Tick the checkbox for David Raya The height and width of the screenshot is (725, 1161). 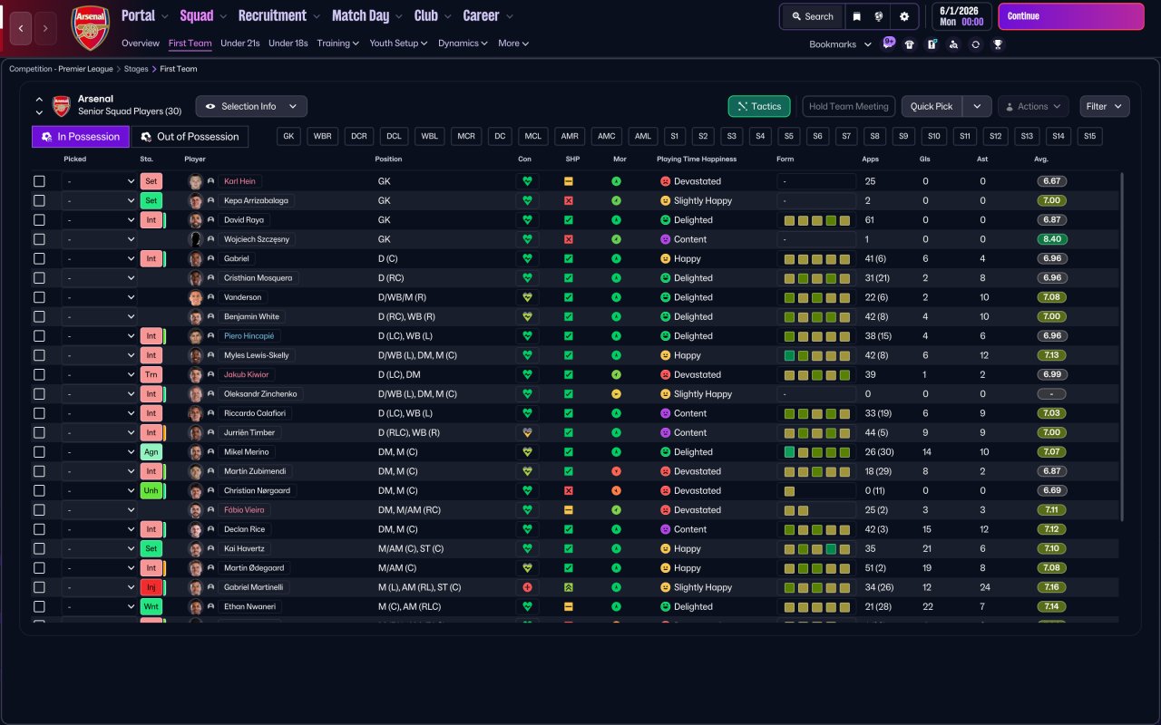pyautogui.click(x=39, y=220)
